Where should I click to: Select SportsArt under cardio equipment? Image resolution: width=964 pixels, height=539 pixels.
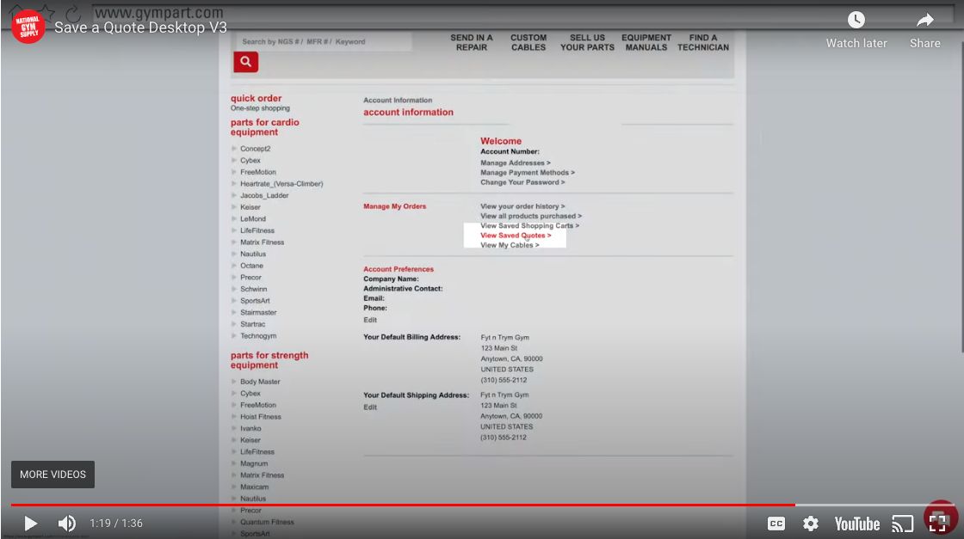point(255,301)
